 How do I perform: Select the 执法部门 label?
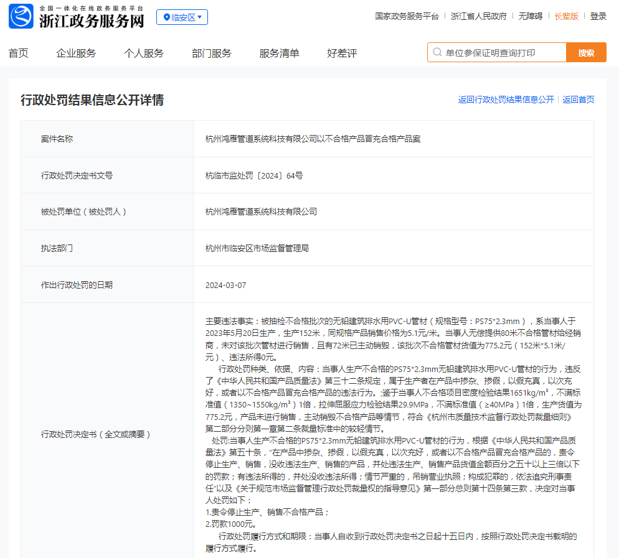pyautogui.click(x=57, y=248)
